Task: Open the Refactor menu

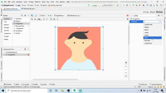Action: [38, 2]
